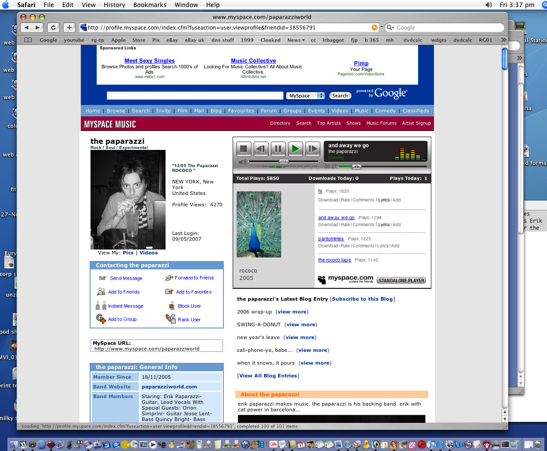Screen dimensions: 547x451
Task: Open the File menu
Action: pyautogui.click(x=49, y=5)
